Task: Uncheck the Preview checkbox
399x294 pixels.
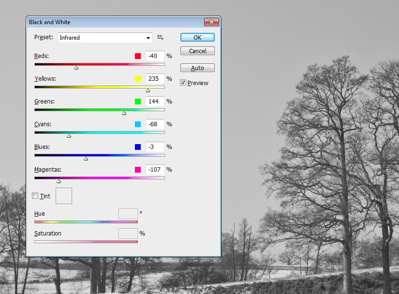Action: coord(183,83)
